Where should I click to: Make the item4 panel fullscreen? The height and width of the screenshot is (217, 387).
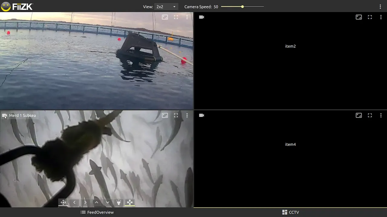[370, 115]
